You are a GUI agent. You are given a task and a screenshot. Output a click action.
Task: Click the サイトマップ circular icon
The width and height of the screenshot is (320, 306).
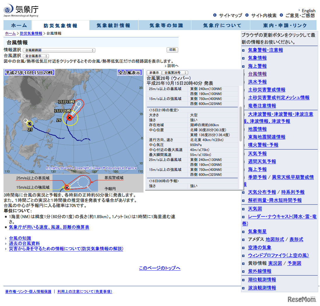(x=216, y=15)
